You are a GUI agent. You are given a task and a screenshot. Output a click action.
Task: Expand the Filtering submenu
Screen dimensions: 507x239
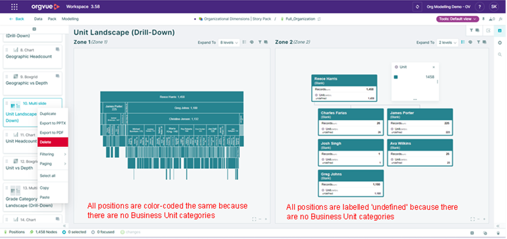click(x=52, y=154)
